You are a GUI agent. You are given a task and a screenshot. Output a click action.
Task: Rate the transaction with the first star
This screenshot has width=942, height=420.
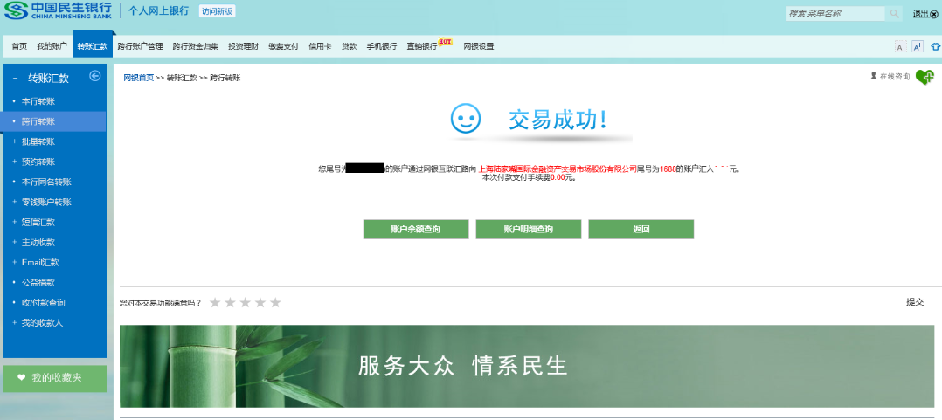215,302
